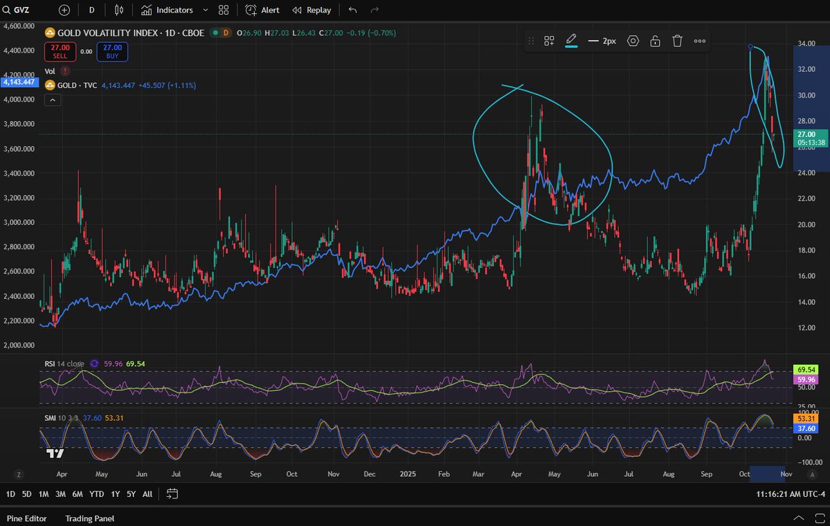Click the 27.00 current price label on right scale
The image size is (830, 526).
pos(811,138)
